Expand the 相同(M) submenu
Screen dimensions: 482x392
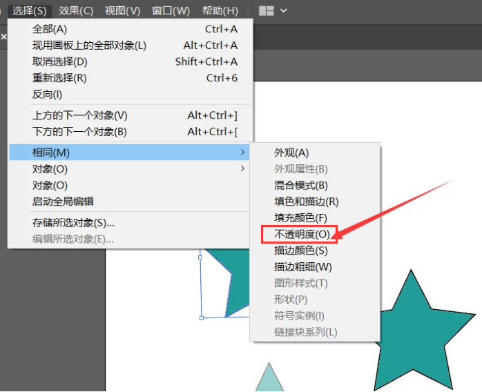[x=130, y=153]
